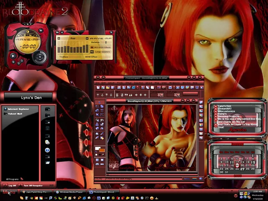
Task: Select date 27 in the January calendar widget
Action: pyautogui.click(x=242, y=169)
